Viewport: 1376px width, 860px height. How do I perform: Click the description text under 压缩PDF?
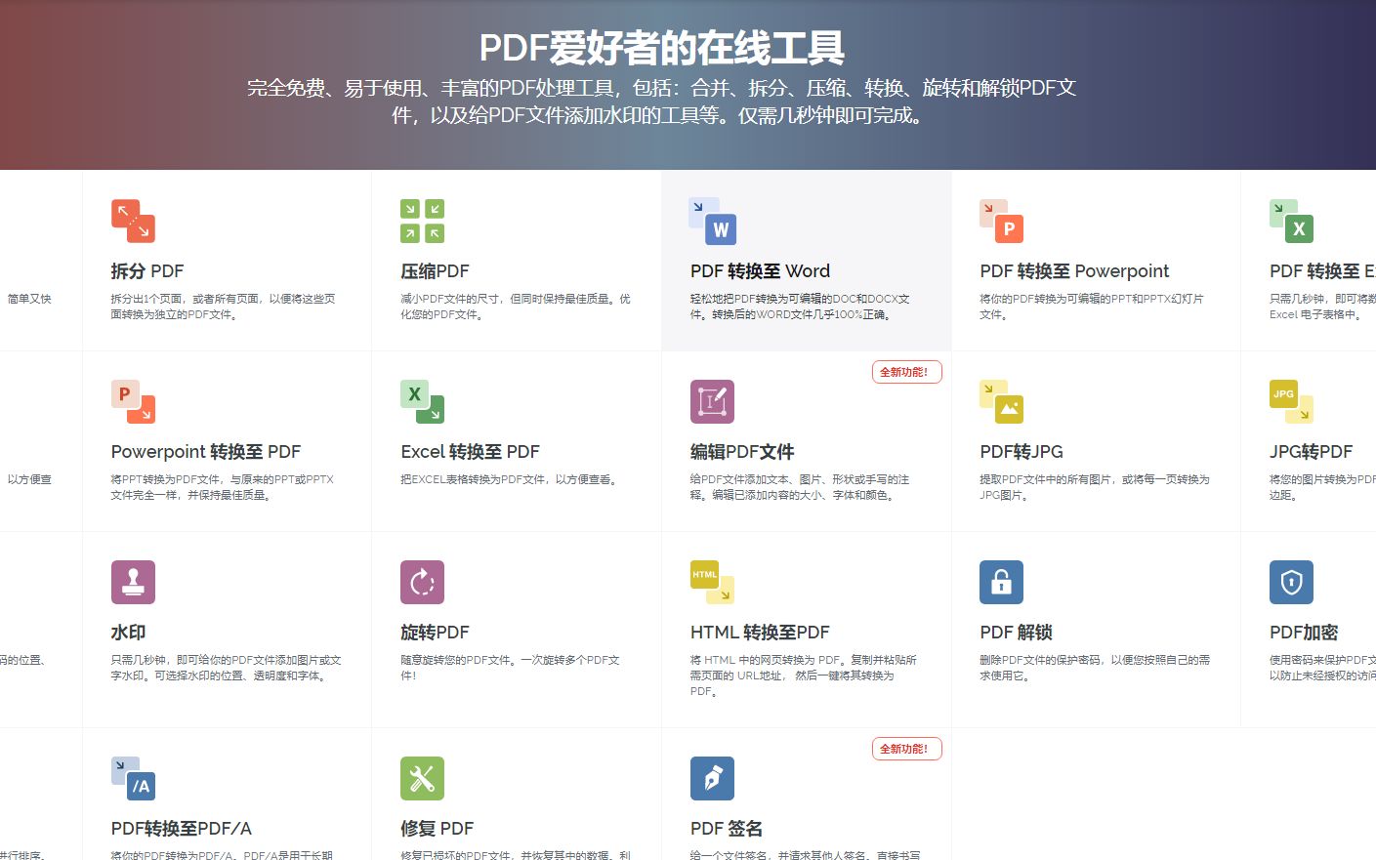[516, 307]
